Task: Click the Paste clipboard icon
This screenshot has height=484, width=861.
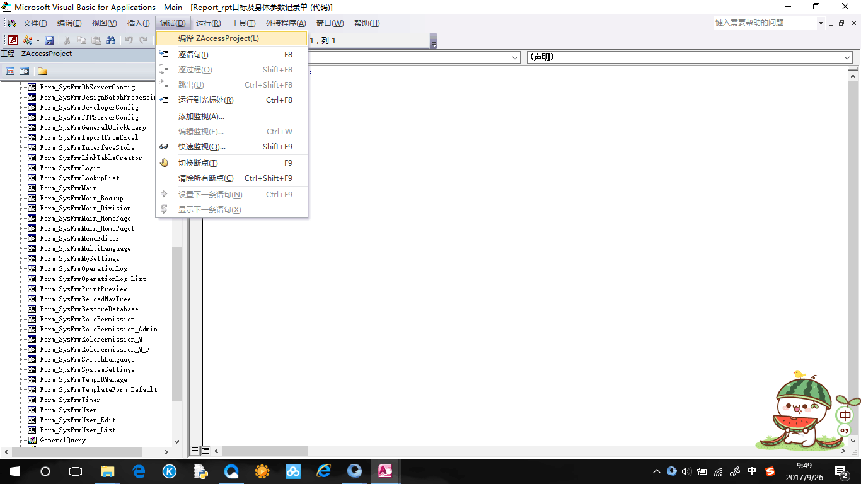Action: click(96, 40)
